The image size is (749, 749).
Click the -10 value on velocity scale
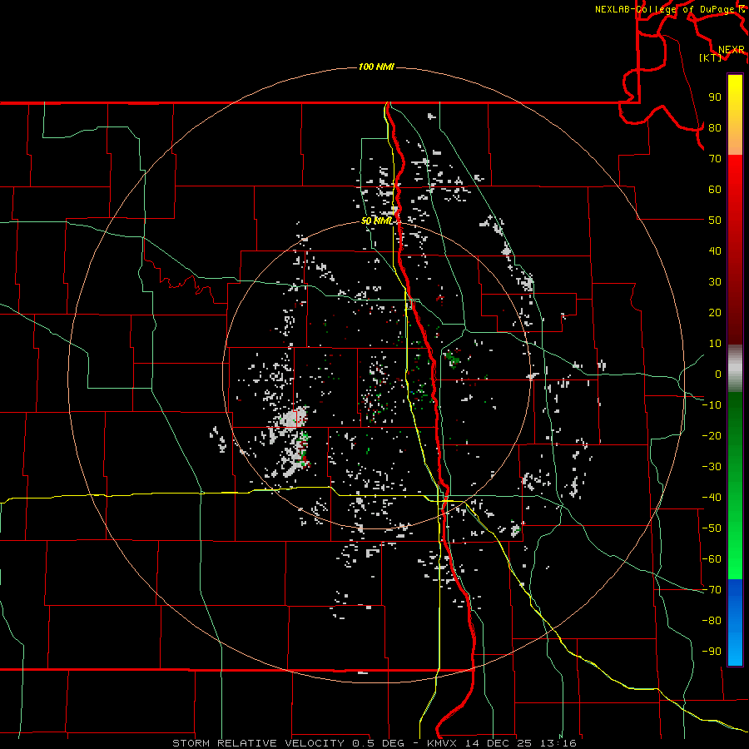click(712, 405)
